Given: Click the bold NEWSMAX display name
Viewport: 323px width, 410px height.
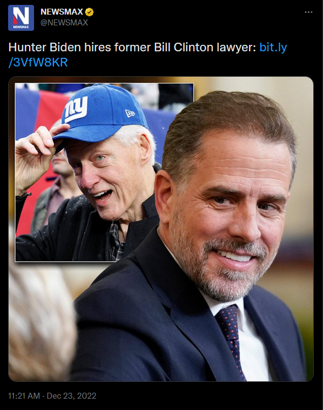Looking at the screenshot, I should tap(62, 12).
